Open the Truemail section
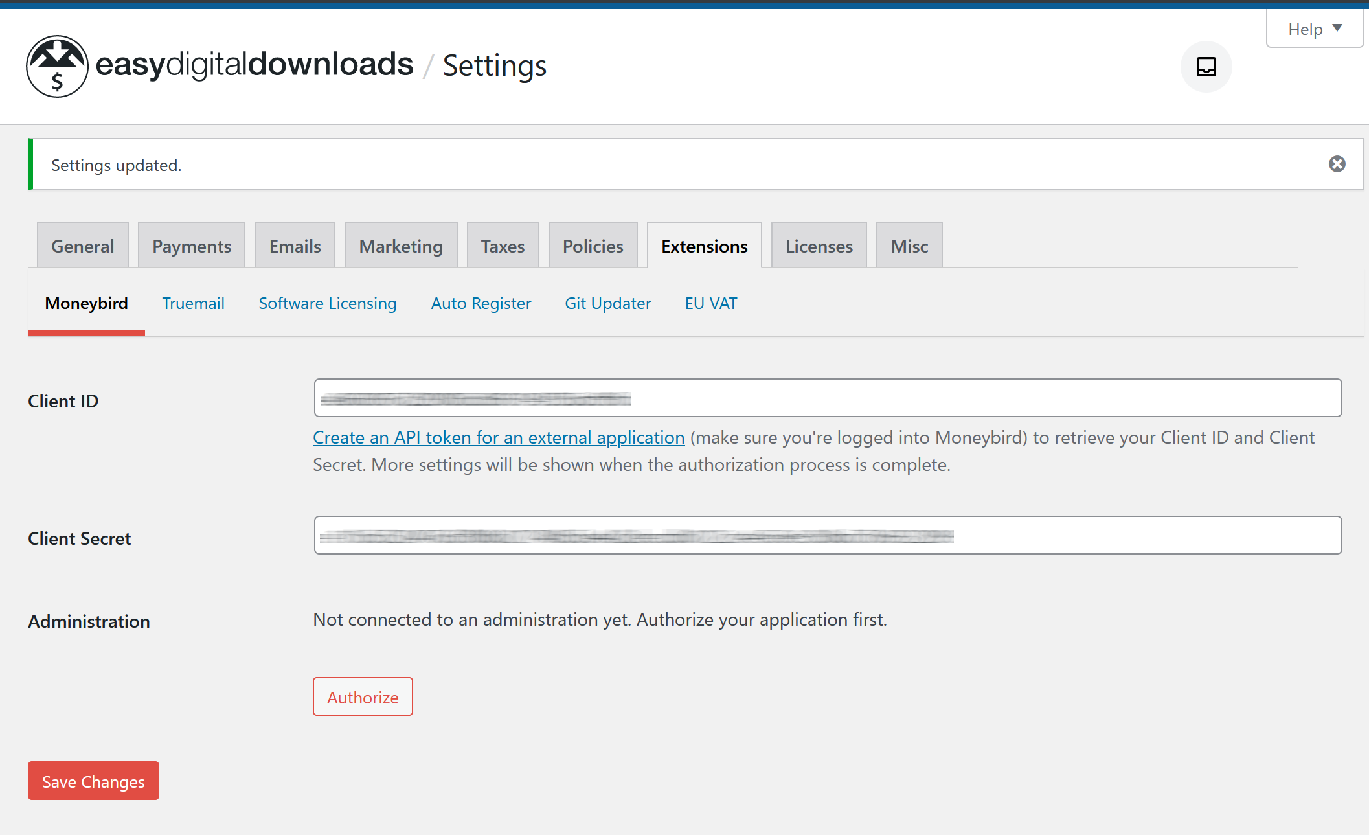The height and width of the screenshot is (835, 1369). coord(193,303)
